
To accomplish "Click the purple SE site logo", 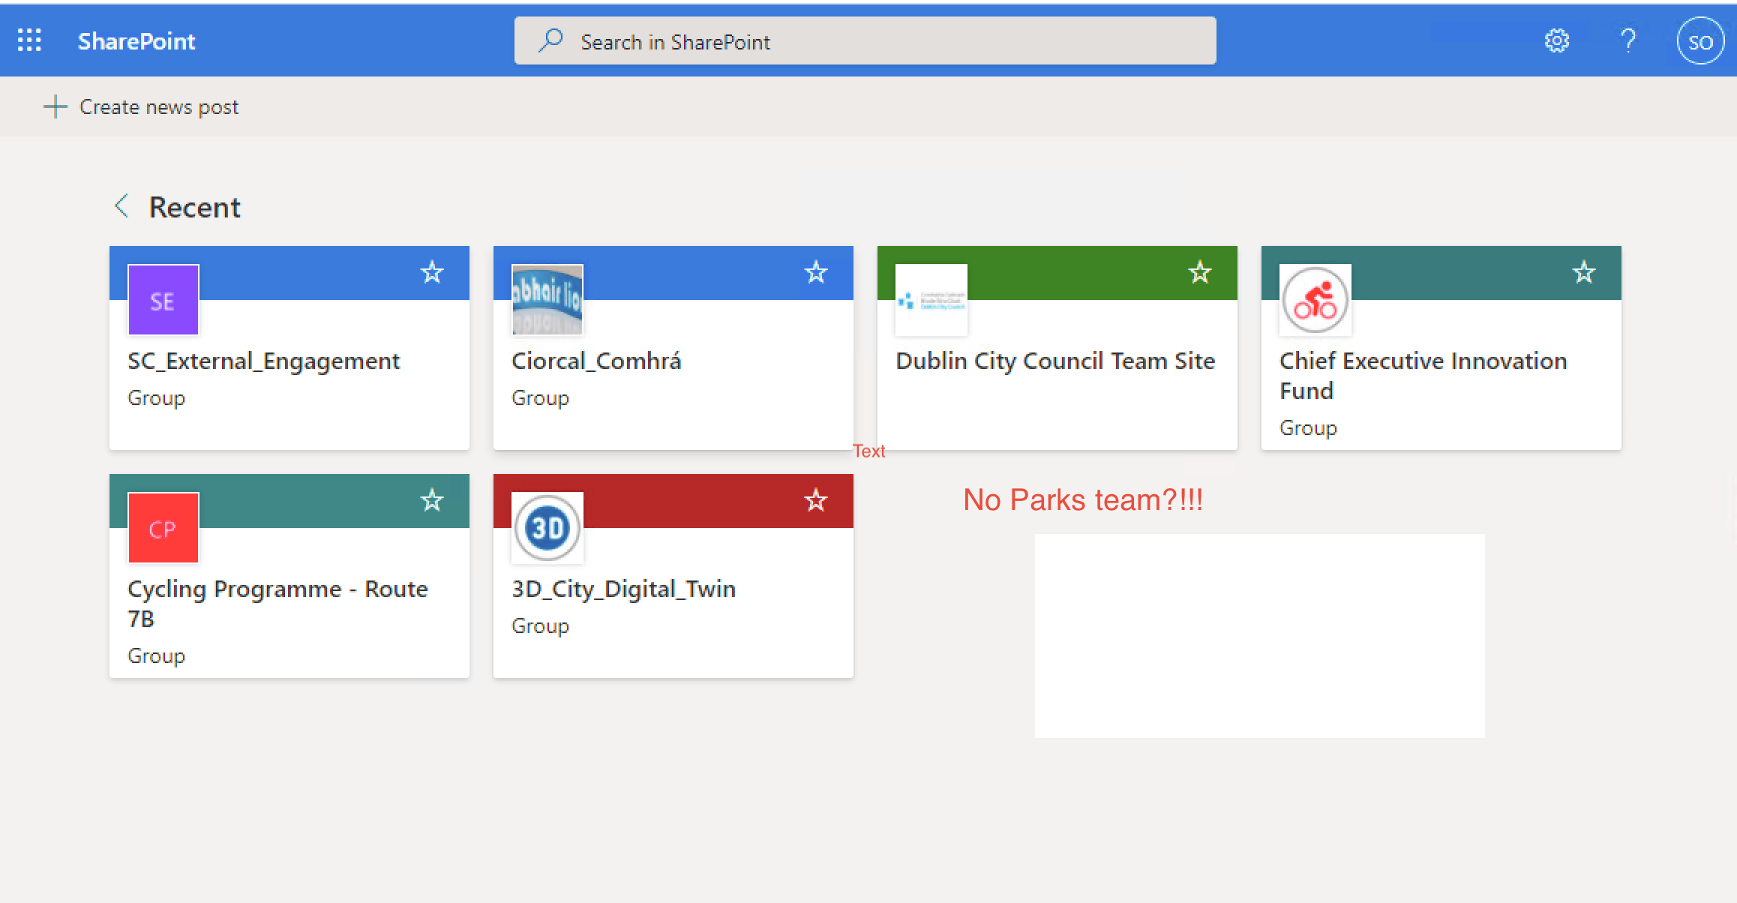I will coord(163,300).
